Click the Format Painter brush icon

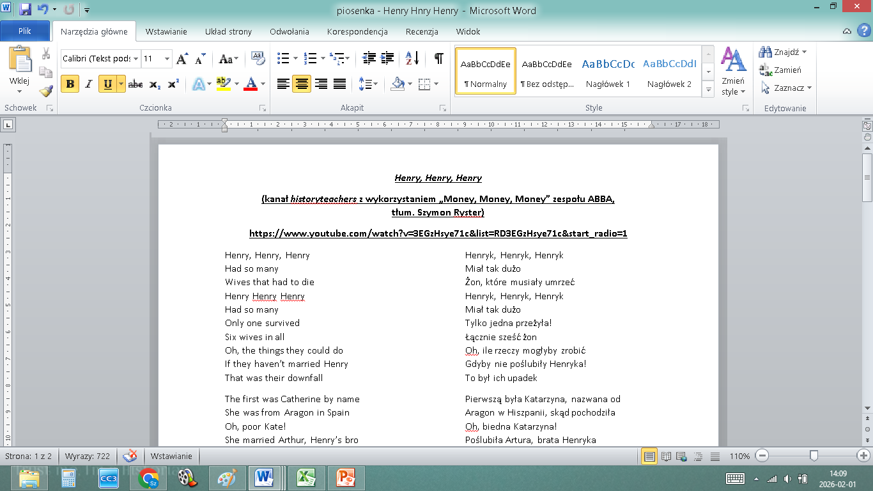(x=45, y=91)
